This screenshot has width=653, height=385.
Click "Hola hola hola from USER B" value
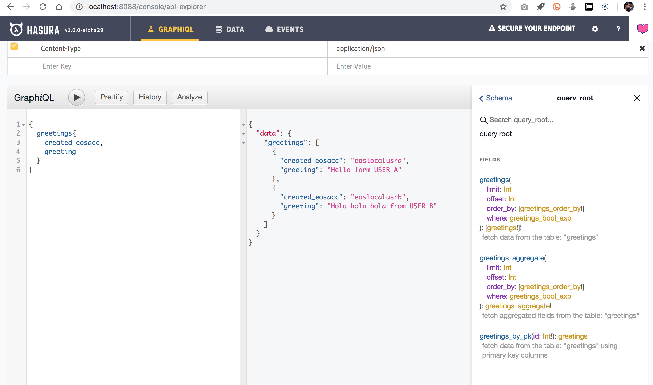(382, 206)
